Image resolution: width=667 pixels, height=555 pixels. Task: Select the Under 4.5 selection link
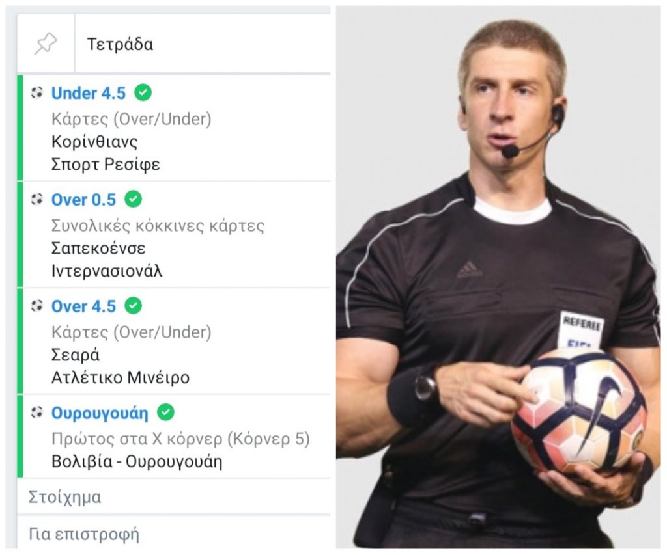[x=89, y=93]
